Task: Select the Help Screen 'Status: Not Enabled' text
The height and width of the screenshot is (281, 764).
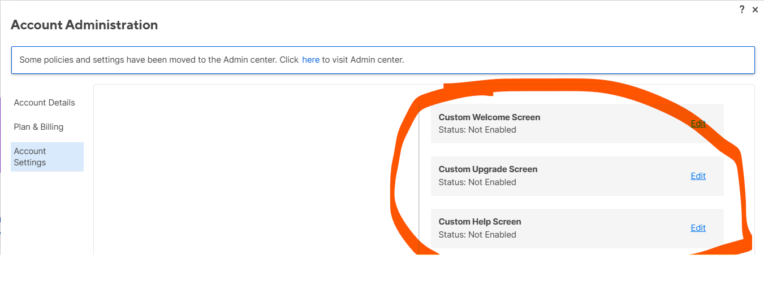Action: click(x=477, y=235)
